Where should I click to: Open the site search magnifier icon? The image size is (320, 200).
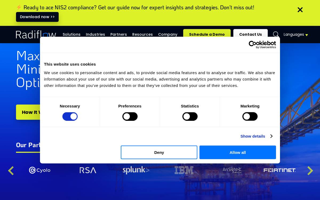pos(276,34)
